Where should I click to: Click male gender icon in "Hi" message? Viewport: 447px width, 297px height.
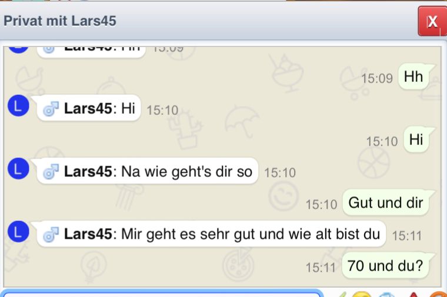tap(51, 109)
